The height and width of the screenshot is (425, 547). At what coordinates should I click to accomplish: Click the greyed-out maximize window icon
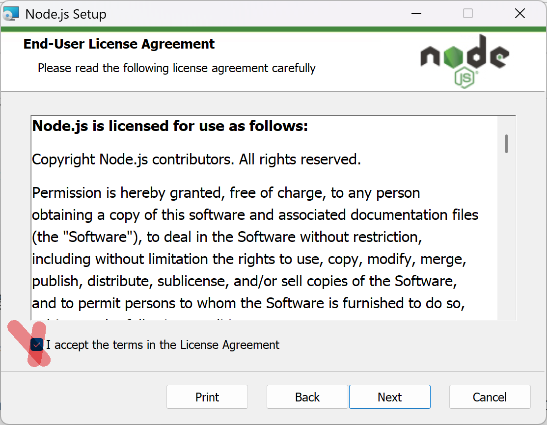coord(468,14)
